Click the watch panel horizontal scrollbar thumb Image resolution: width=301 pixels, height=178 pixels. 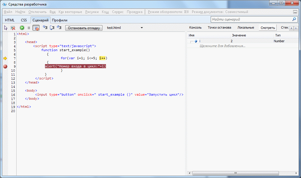pyautogui.click(x=235, y=173)
